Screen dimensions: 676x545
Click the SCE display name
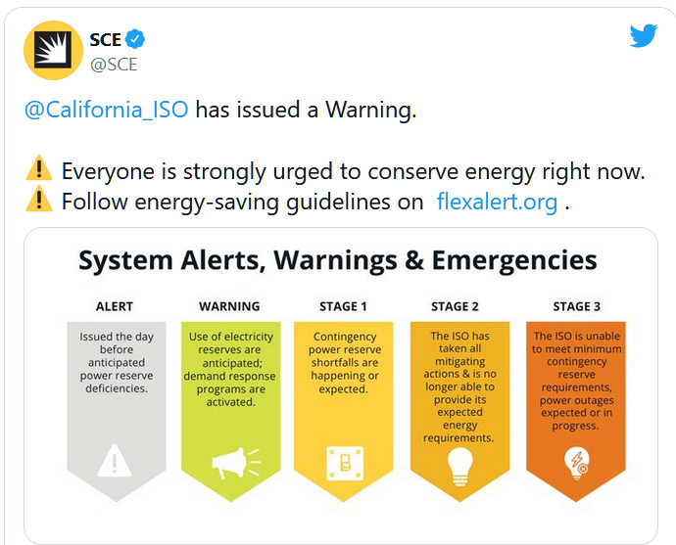pyautogui.click(x=106, y=40)
